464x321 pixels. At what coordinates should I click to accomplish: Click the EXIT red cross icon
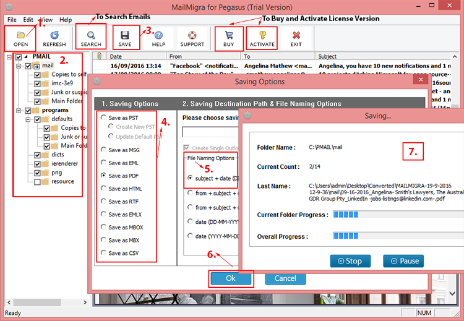[296, 38]
